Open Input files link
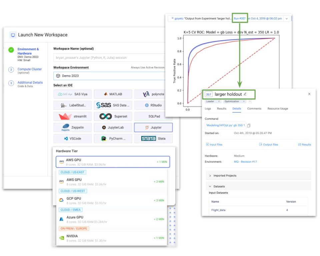The height and width of the screenshot is (256, 320). point(214,144)
